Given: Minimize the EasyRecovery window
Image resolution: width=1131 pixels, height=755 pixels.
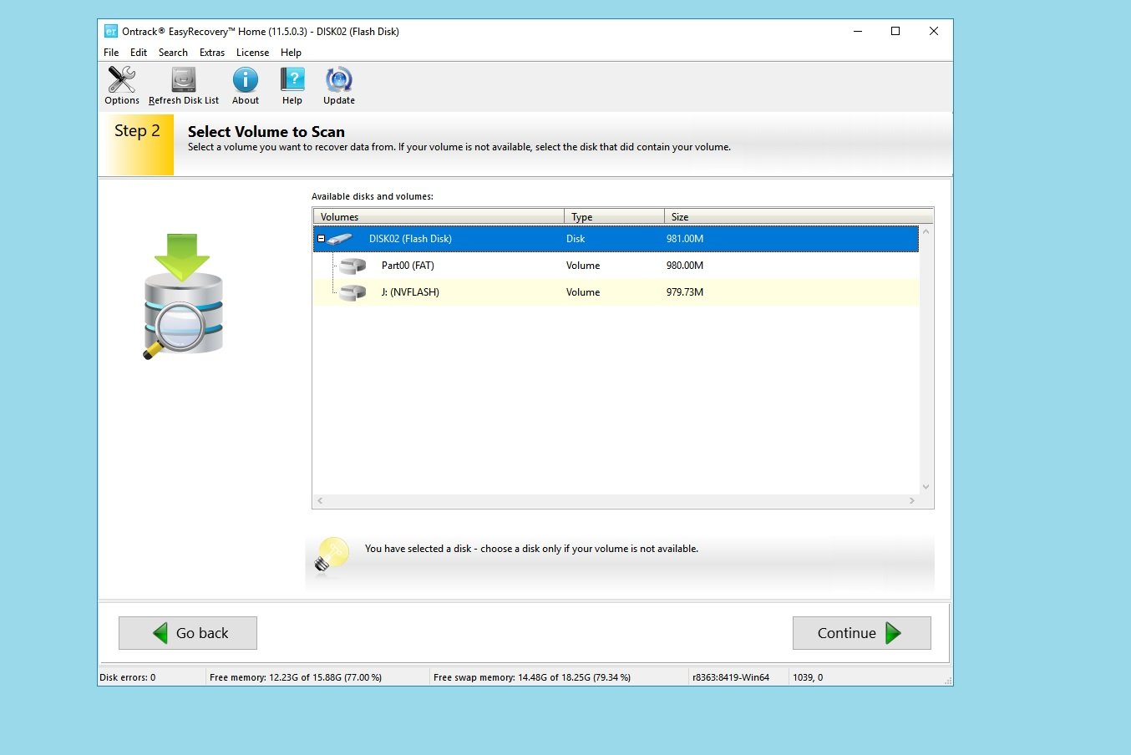Looking at the screenshot, I should pyautogui.click(x=858, y=32).
